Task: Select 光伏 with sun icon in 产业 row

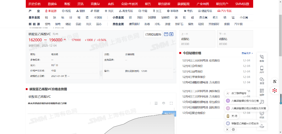Action: click(109, 11)
